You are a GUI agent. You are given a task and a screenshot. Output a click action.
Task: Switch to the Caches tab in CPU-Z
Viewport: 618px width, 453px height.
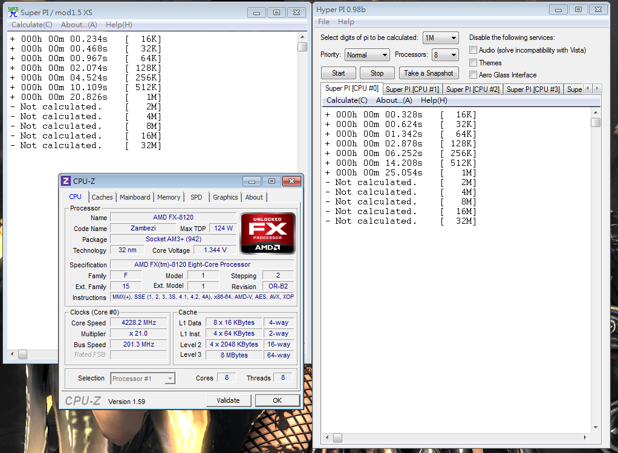click(x=102, y=197)
